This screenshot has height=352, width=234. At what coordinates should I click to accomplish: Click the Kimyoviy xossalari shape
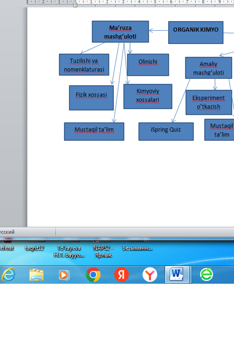(x=148, y=96)
